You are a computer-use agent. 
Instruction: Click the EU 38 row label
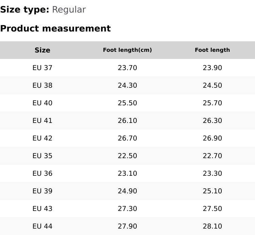coord(42,85)
